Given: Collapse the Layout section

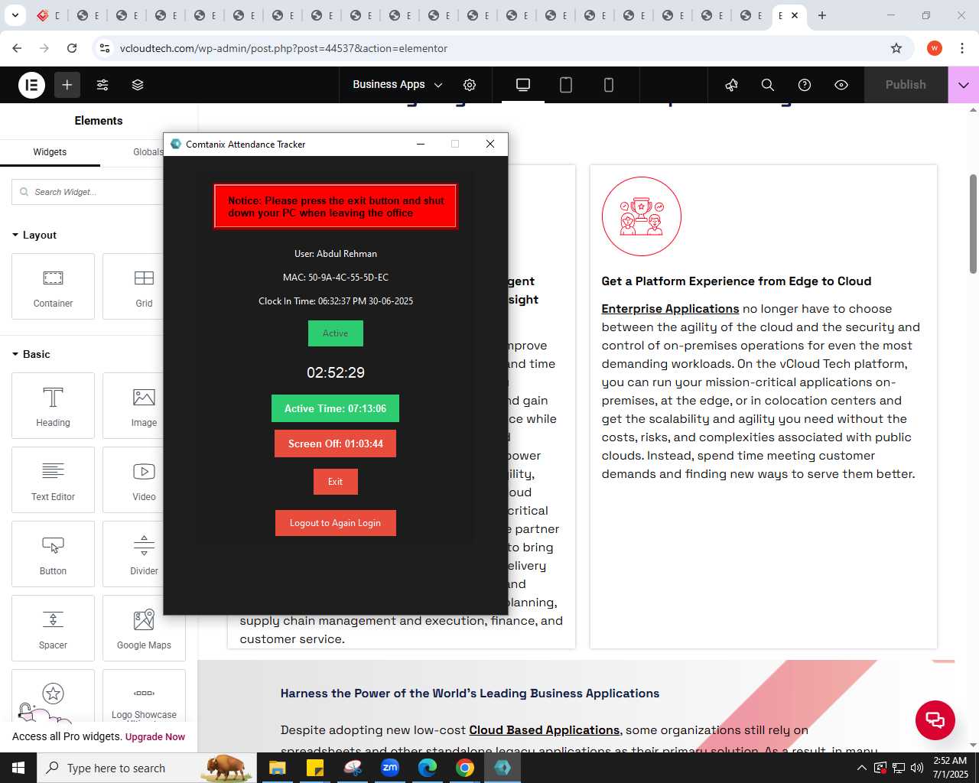Looking at the screenshot, I should pyautogui.click(x=34, y=235).
